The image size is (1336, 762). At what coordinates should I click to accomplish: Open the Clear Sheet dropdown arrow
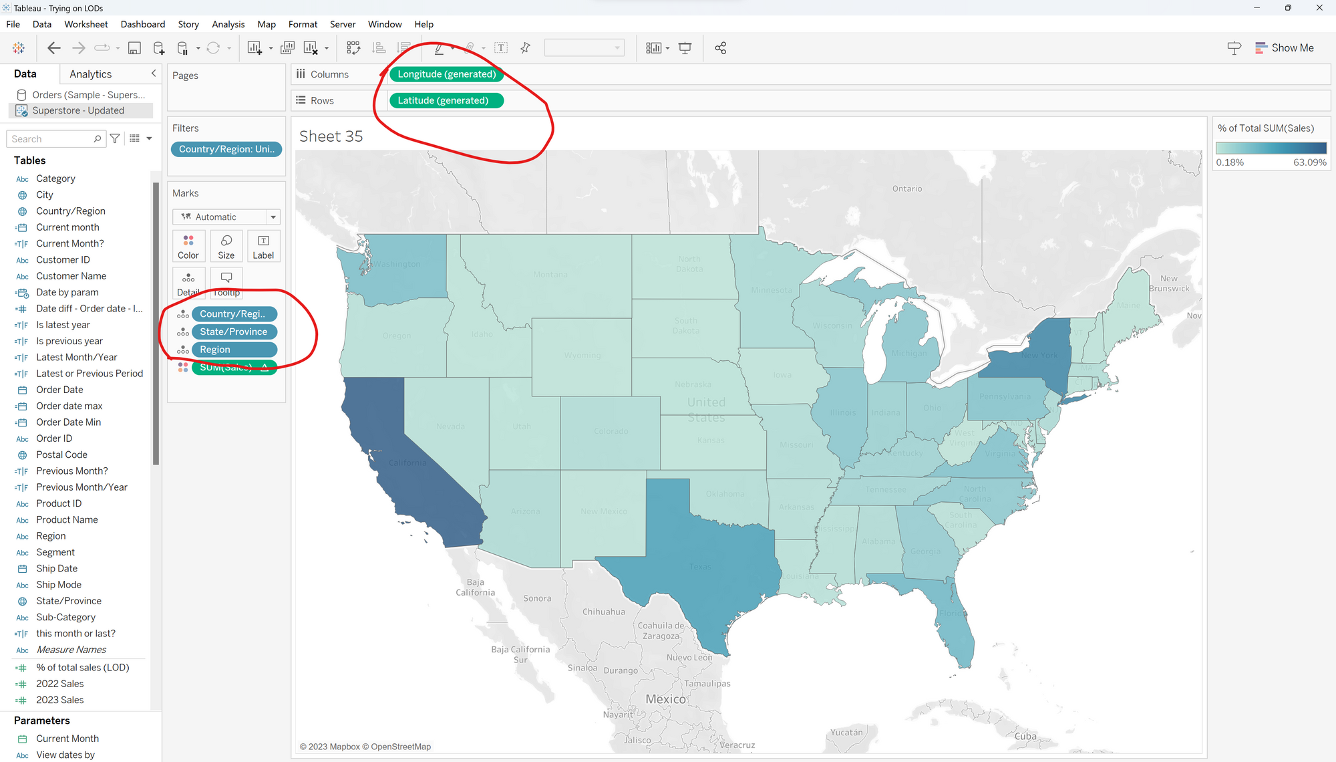[x=327, y=48]
